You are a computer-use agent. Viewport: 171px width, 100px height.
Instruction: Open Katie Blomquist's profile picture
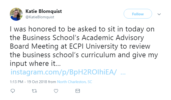[16, 14]
